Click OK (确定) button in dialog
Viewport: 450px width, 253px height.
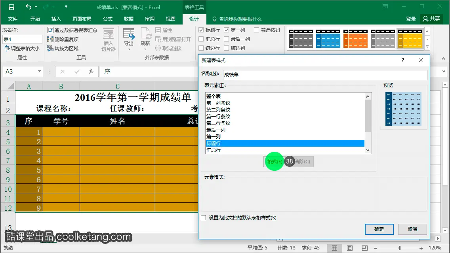tap(379, 229)
